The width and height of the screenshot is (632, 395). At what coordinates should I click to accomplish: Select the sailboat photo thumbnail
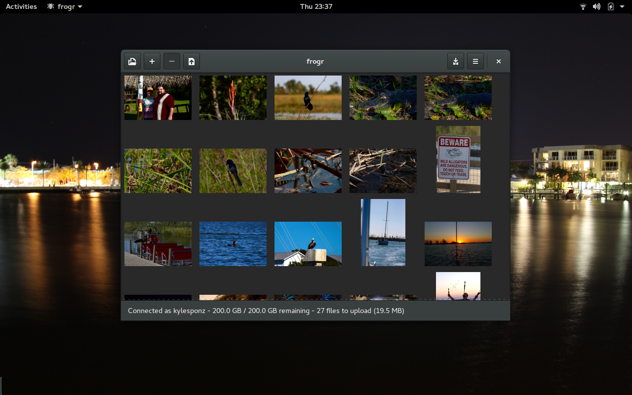click(383, 232)
